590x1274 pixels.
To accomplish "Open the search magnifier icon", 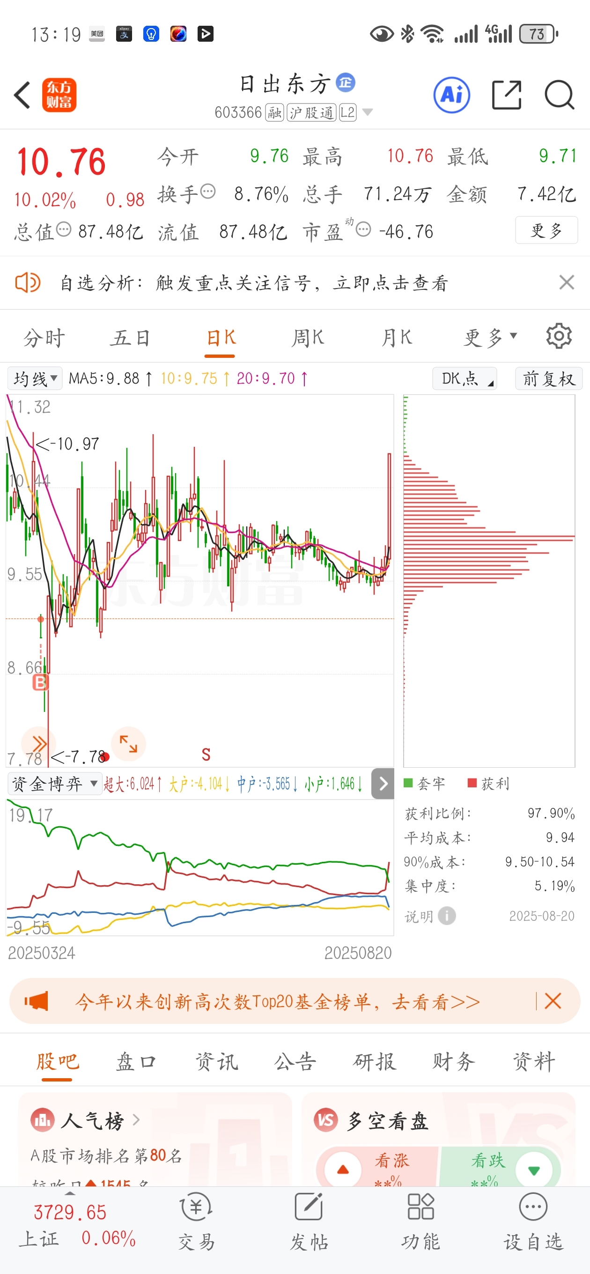I will click(x=560, y=95).
